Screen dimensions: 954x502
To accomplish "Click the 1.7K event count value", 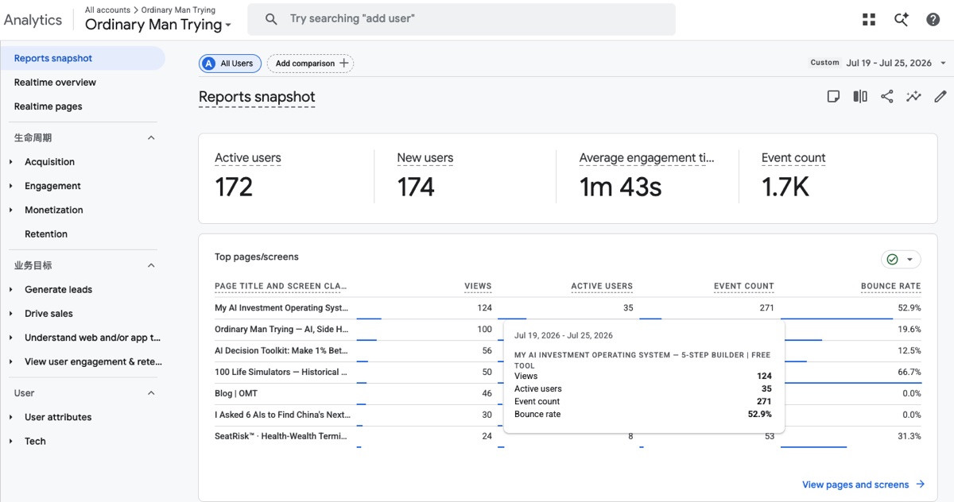I will 785,187.
